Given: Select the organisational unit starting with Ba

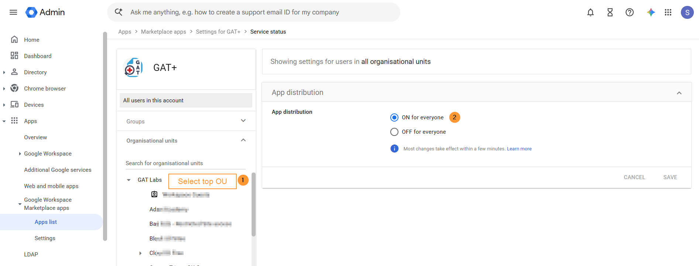Looking at the screenshot, I should pyautogui.click(x=191, y=224).
